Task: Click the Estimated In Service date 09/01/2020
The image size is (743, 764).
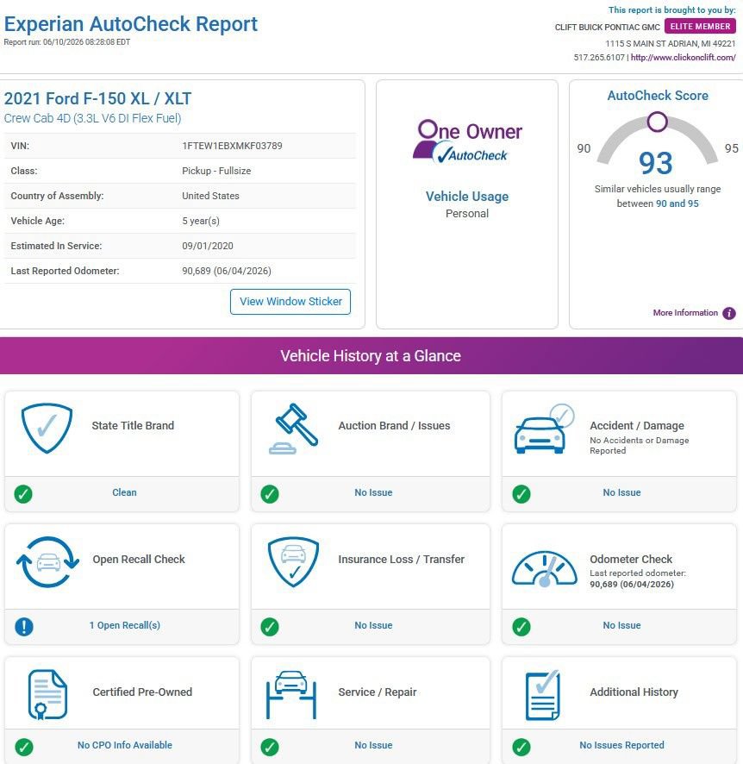Action: pyautogui.click(x=208, y=246)
